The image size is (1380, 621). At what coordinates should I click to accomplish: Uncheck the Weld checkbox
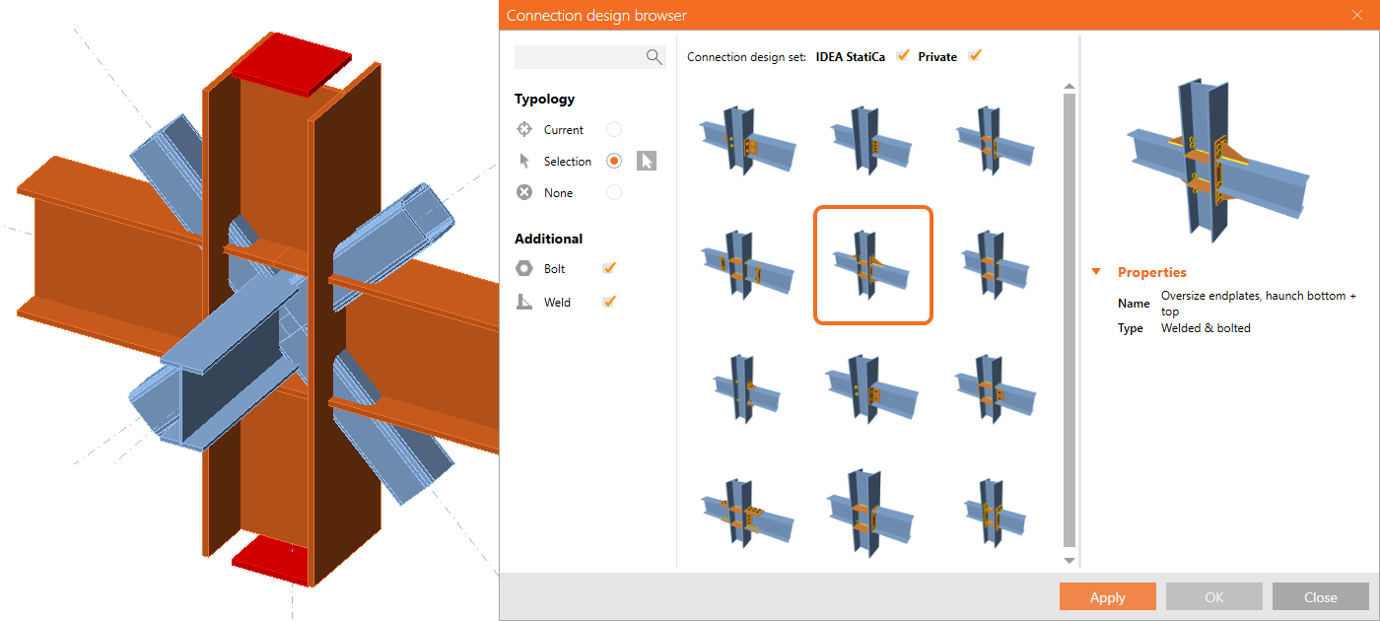coord(609,302)
